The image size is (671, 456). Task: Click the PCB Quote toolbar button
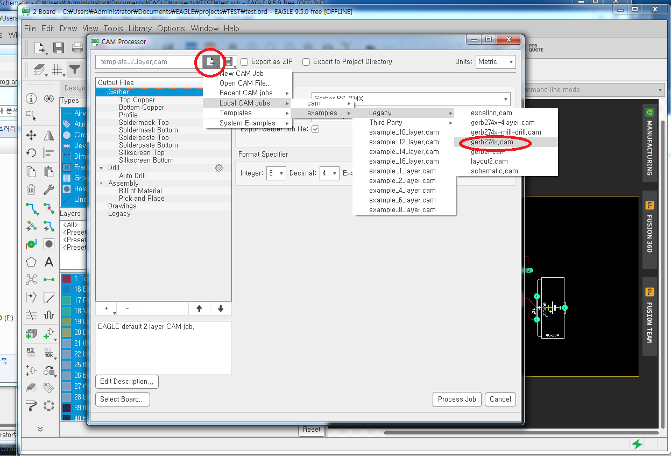tap(536, 48)
